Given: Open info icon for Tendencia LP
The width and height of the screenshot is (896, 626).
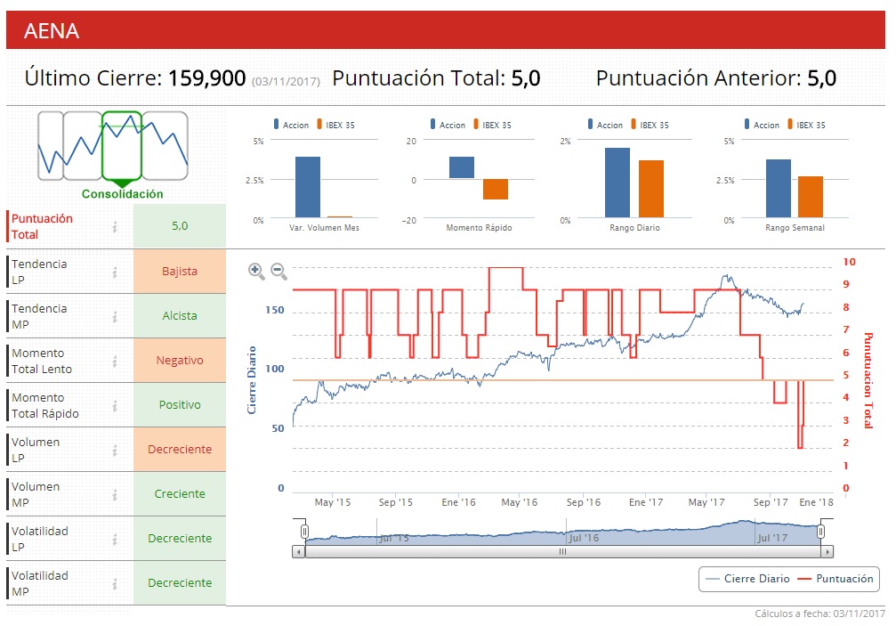Looking at the screenshot, I should pyautogui.click(x=115, y=272).
